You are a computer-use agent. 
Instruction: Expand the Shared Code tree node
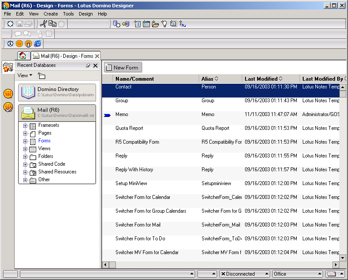click(25, 164)
